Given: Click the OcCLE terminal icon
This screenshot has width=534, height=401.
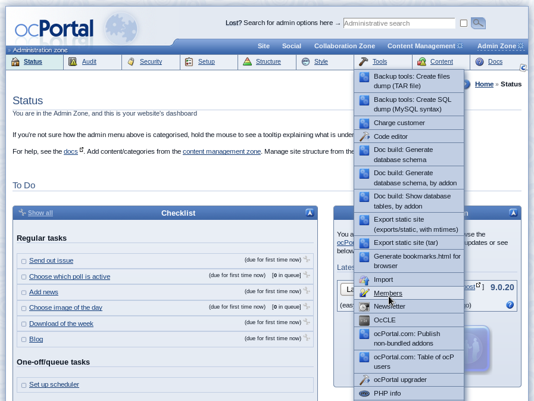Looking at the screenshot, I should (x=364, y=320).
